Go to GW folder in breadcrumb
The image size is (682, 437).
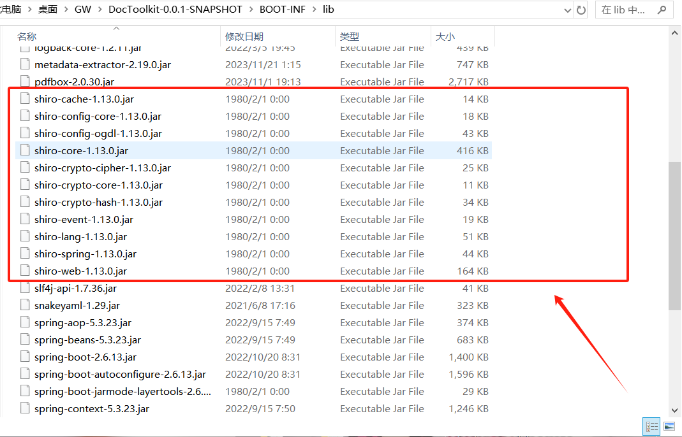(x=83, y=10)
